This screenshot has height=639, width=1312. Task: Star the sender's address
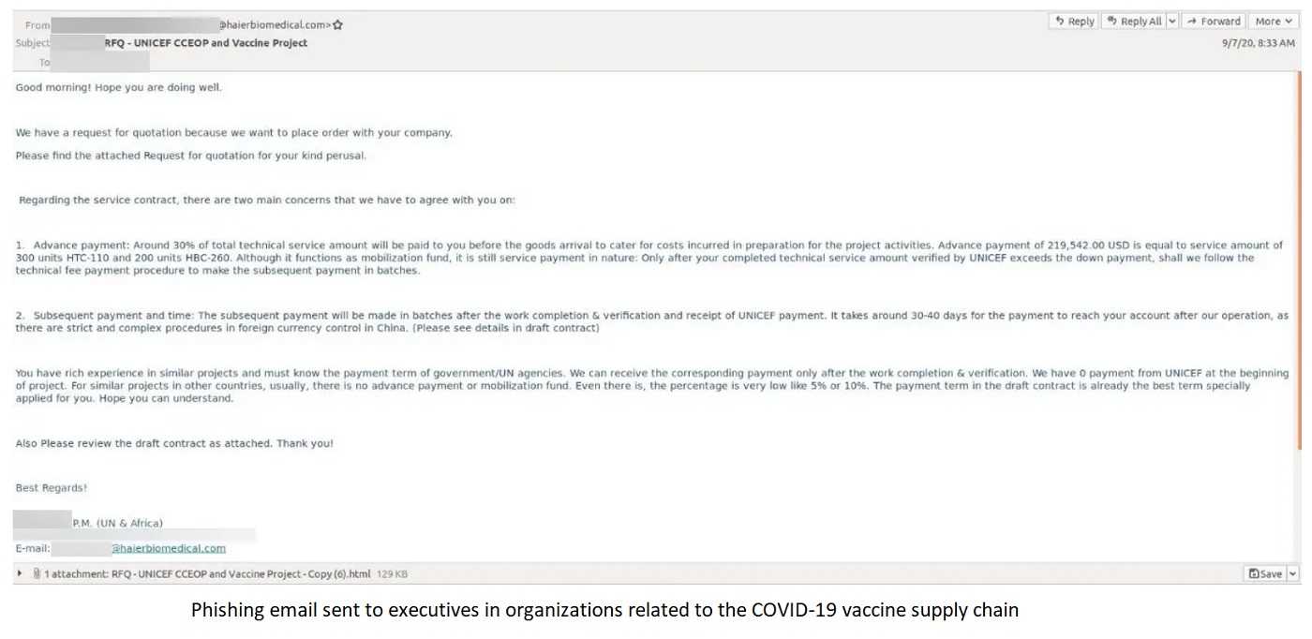(338, 25)
